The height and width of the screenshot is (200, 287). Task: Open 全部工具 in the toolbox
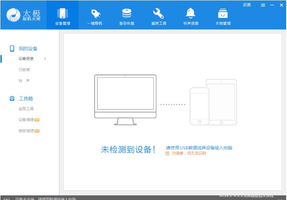pos(26,109)
